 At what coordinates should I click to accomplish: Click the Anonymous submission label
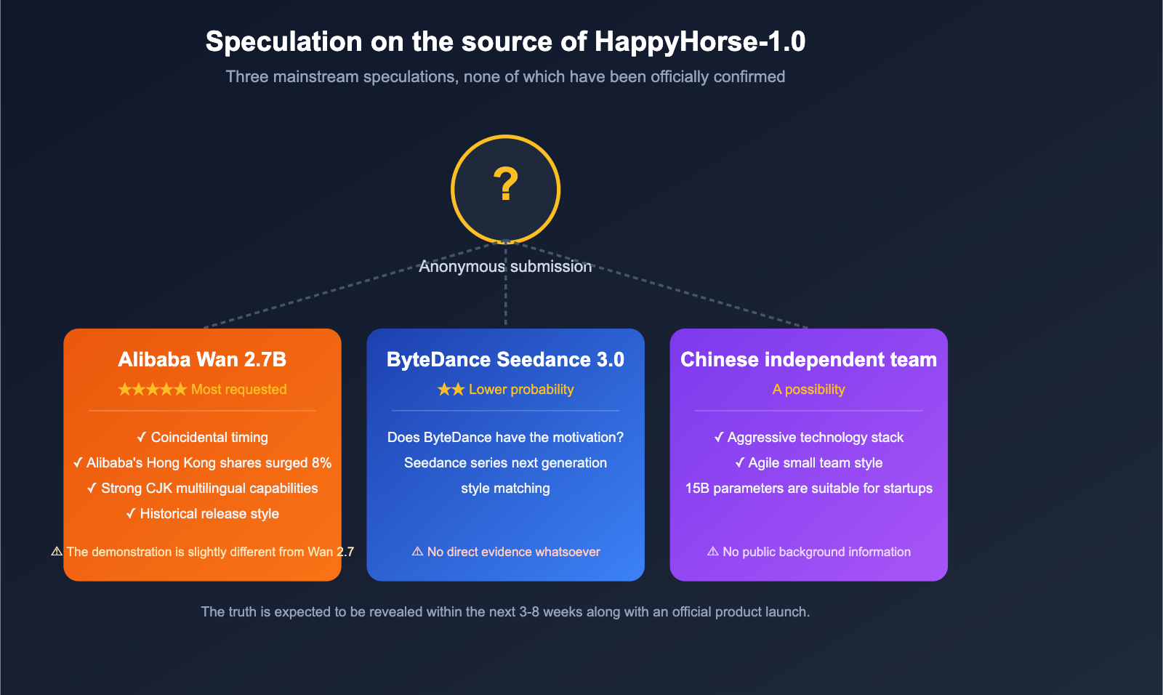(505, 266)
